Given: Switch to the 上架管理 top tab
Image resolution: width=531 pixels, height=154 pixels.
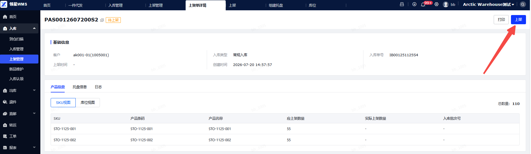Looking at the screenshot, I should 156,5.
